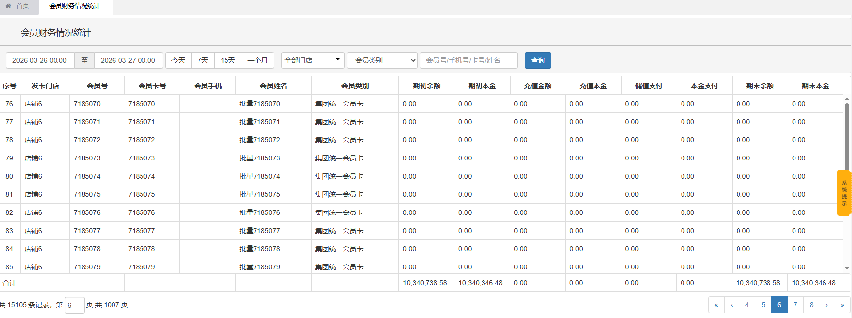Click the end date field 2026-03-27

click(128, 60)
